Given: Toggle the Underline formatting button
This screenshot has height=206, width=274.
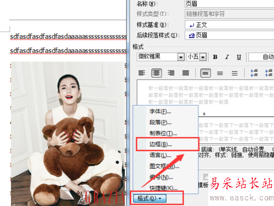Looking at the screenshot, I should coord(239,57).
